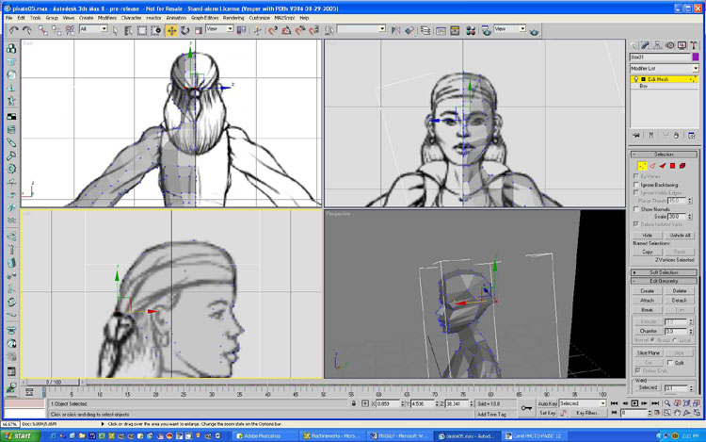
Task: Click the Chamfer button
Action: pos(647,331)
